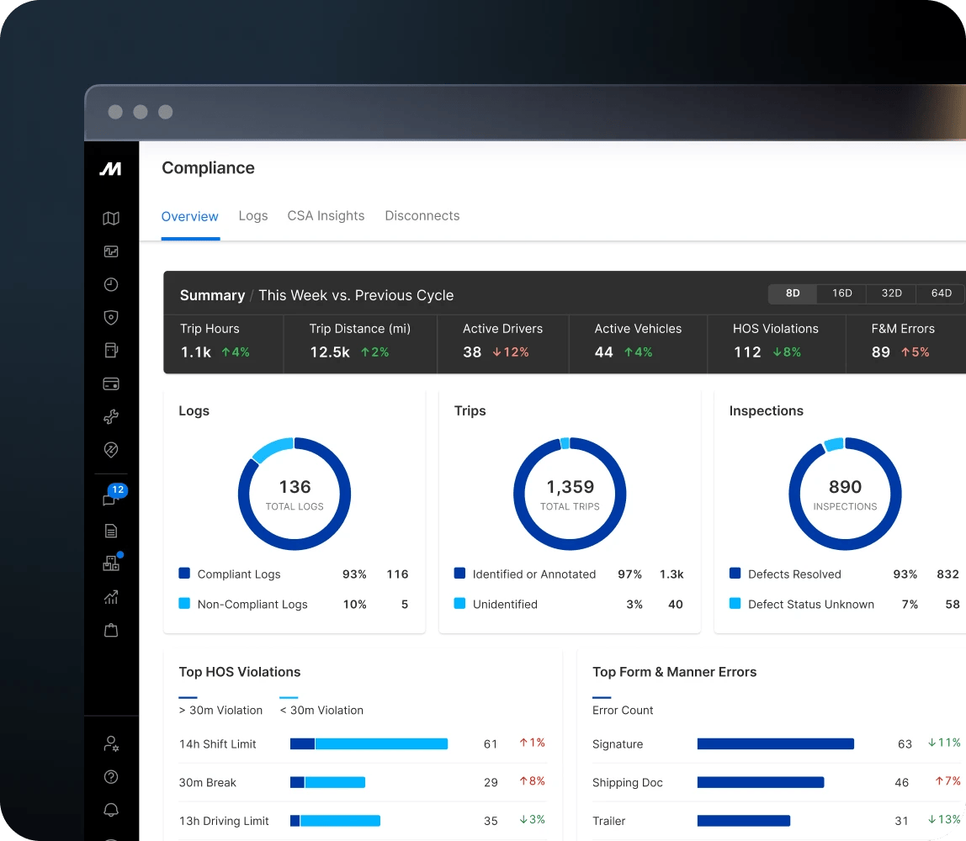This screenshot has width=966, height=841.
Task: Open the CSA Insights tab
Action: (x=326, y=216)
